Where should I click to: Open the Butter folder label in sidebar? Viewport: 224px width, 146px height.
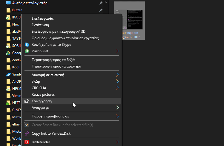(17, 10)
